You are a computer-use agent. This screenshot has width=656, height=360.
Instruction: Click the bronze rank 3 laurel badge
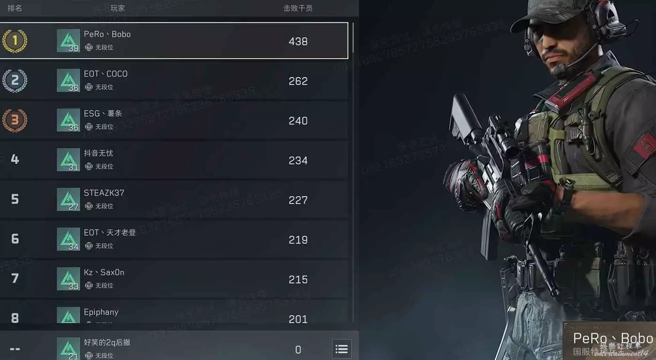pyautogui.click(x=15, y=121)
